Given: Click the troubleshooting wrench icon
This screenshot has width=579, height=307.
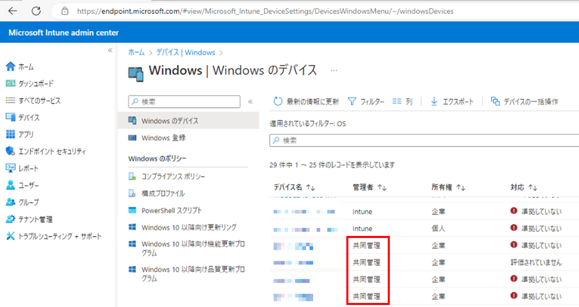Looking at the screenshot, I should point(11,236).
